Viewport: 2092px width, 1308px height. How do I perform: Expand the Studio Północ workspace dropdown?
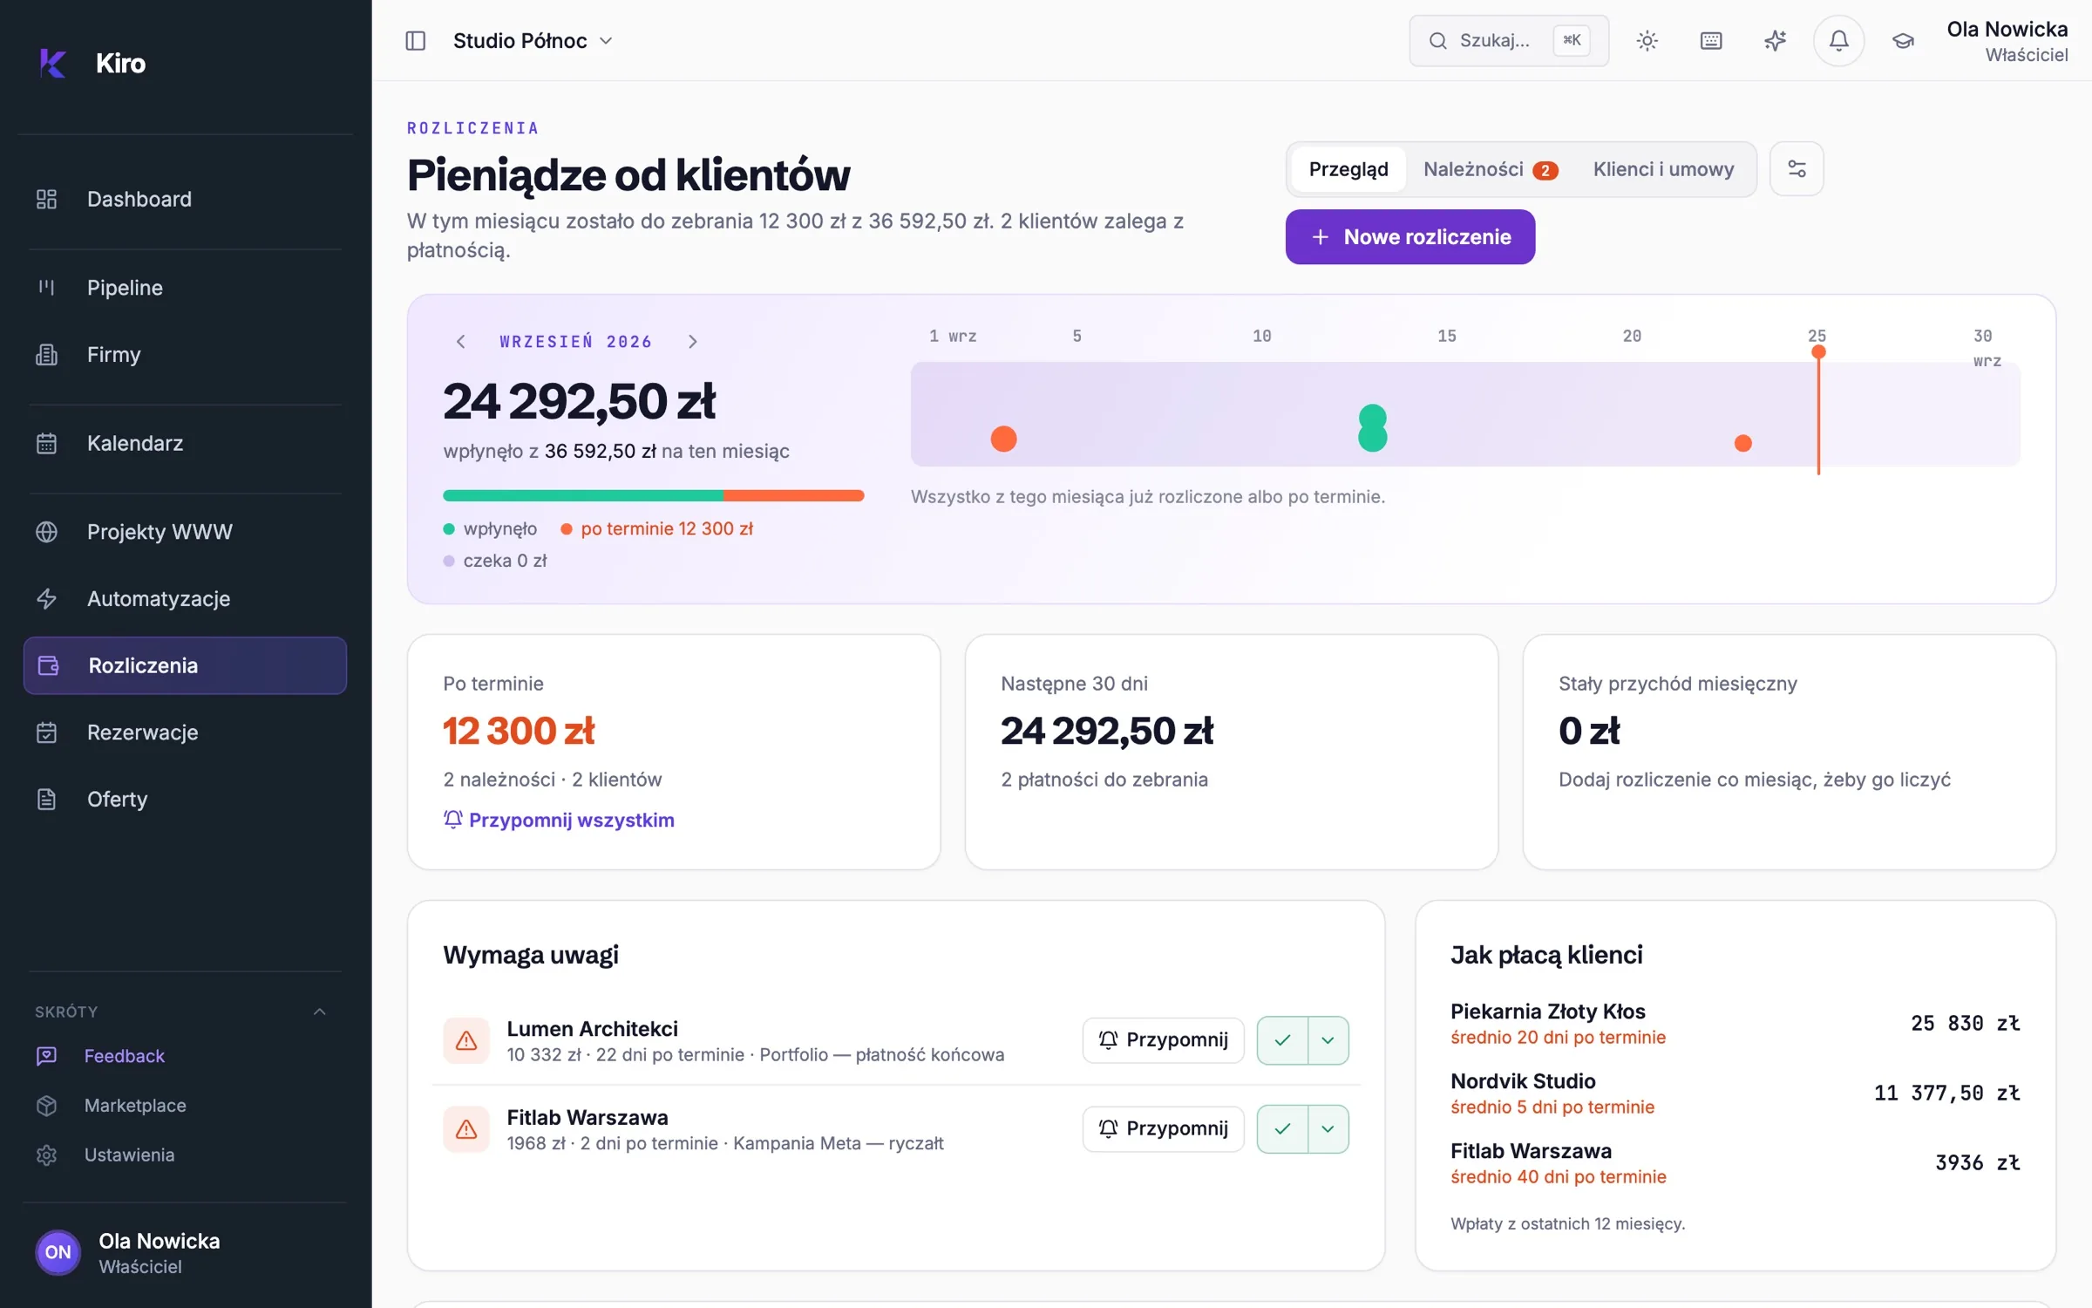pos(533,41)
